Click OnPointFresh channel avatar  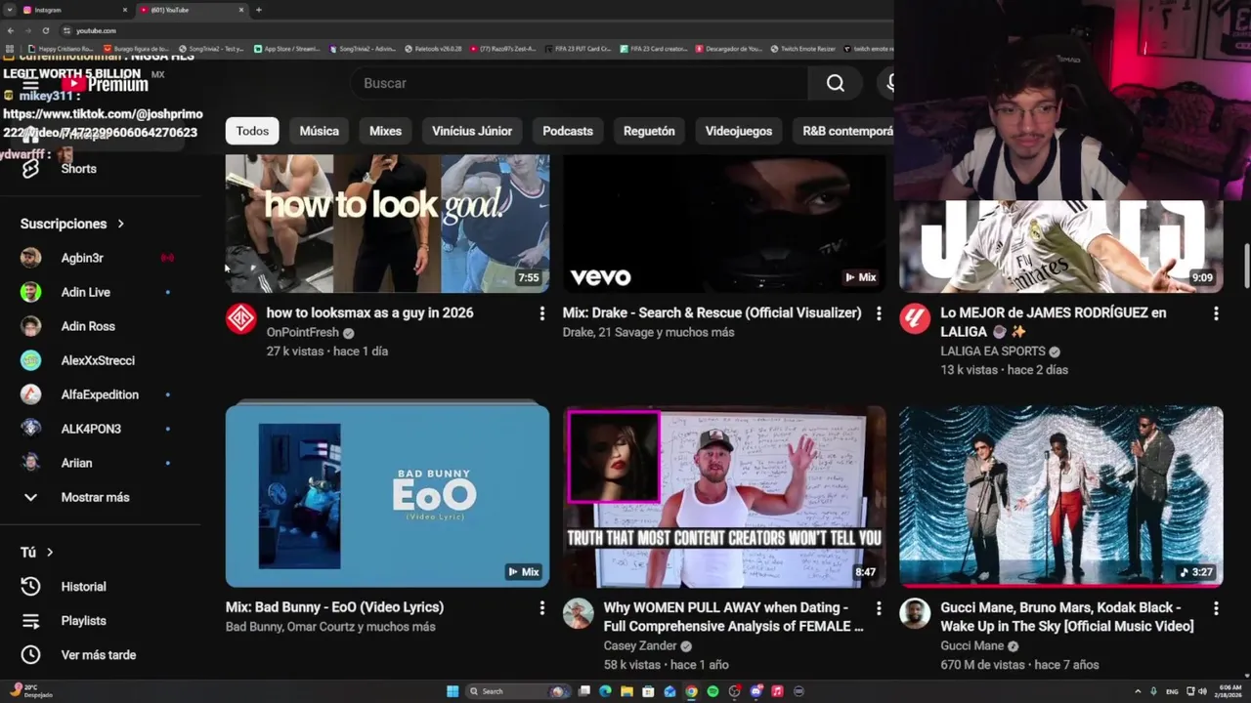pos(241,319)
